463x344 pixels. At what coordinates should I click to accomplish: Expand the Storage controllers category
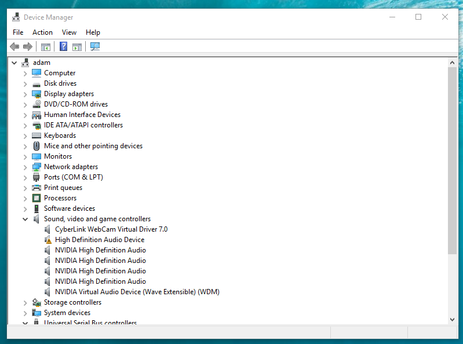pos(25,303)
